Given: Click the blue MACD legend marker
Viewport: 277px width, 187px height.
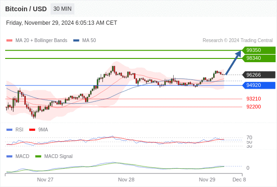Looking at the screenshot, I should point(9,157).
